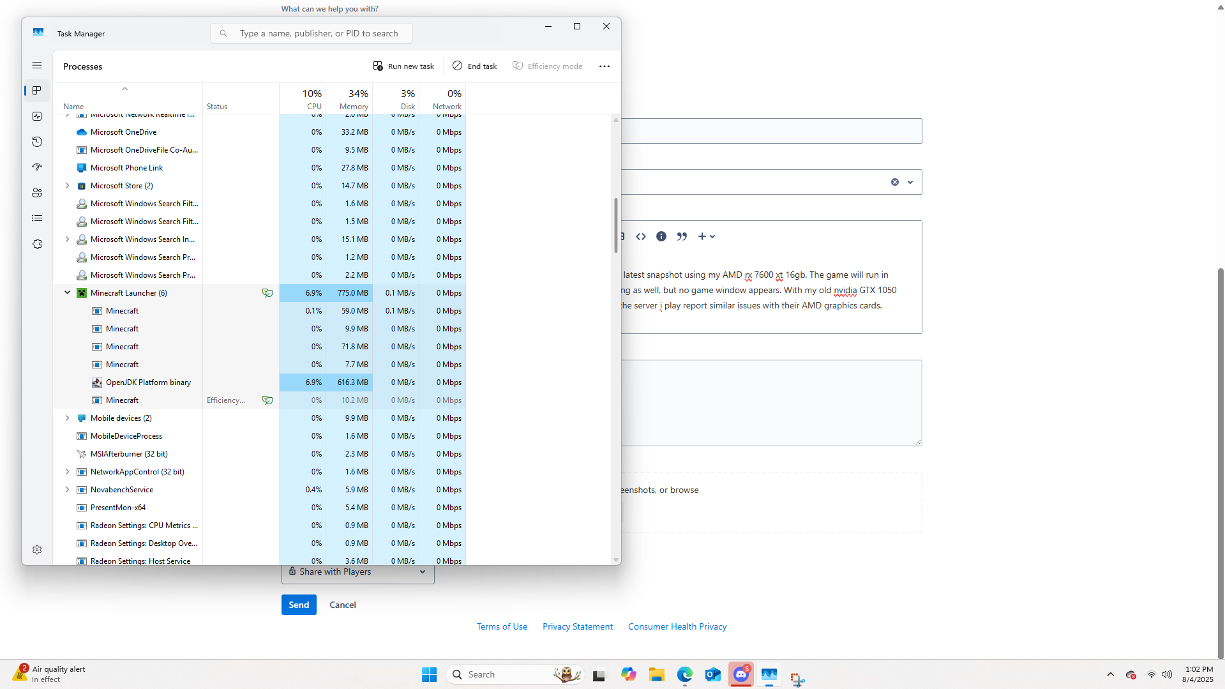Expand the NovabenchService group
This screenshot has width=1225, height=689.
(x=67, y=490)
